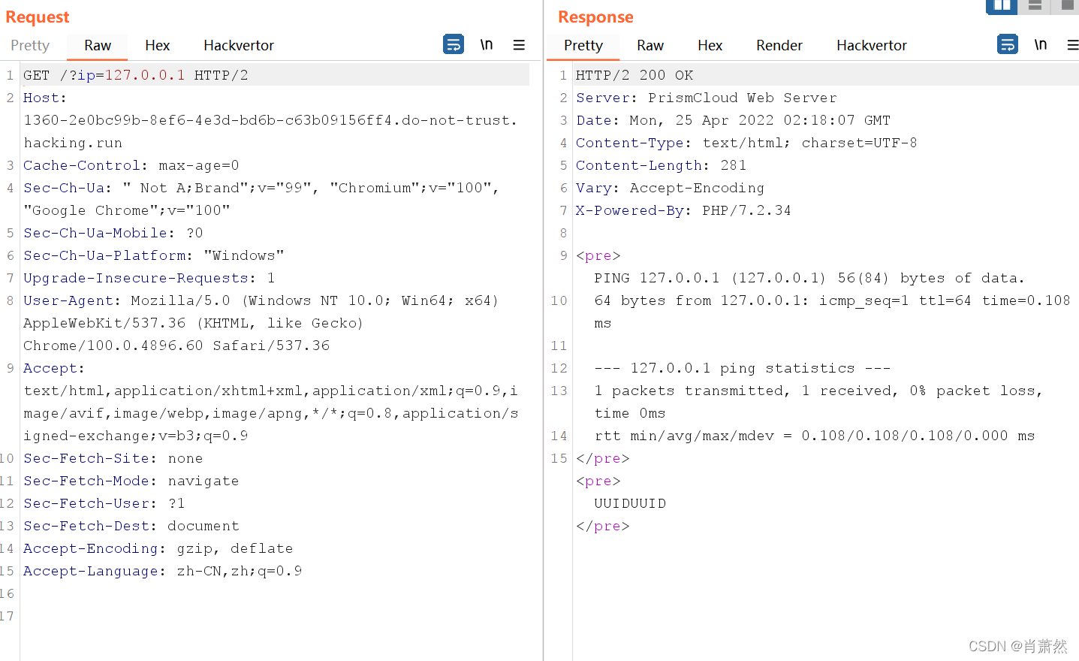Click the Server: PrismCloud Web Server header
1079x661 pixels.
pyautogui.click(x=707, y=98)
